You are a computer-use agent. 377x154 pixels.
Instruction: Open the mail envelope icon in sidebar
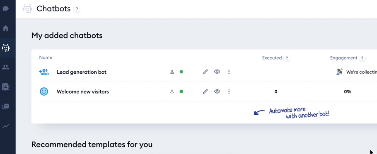pos(5,106)
